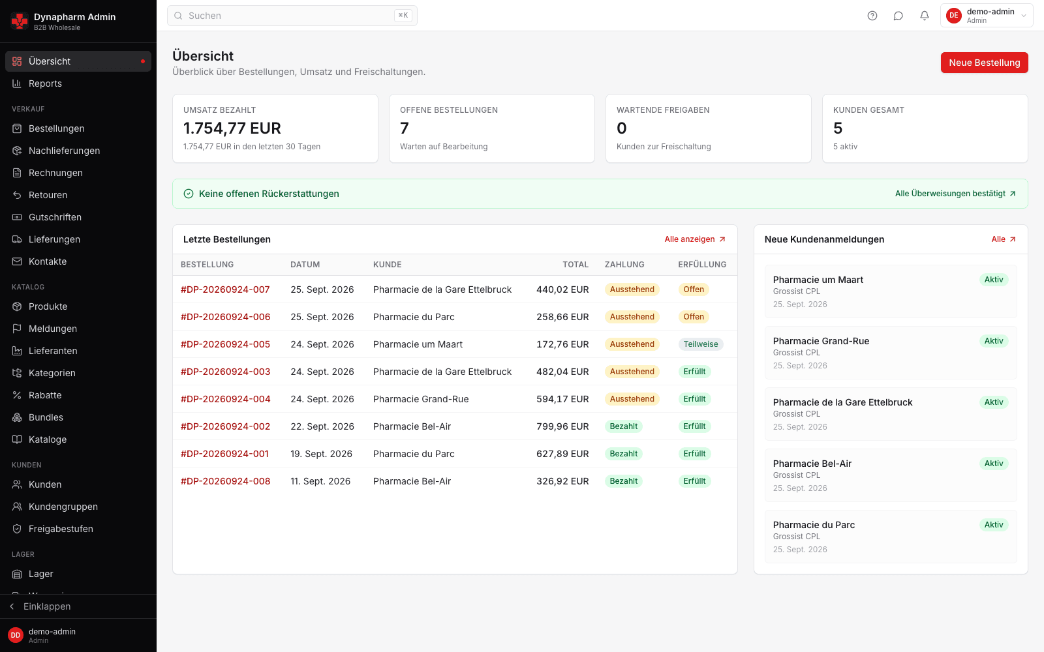Open the Pharmacie um Maart signup card

coord(891,291)
